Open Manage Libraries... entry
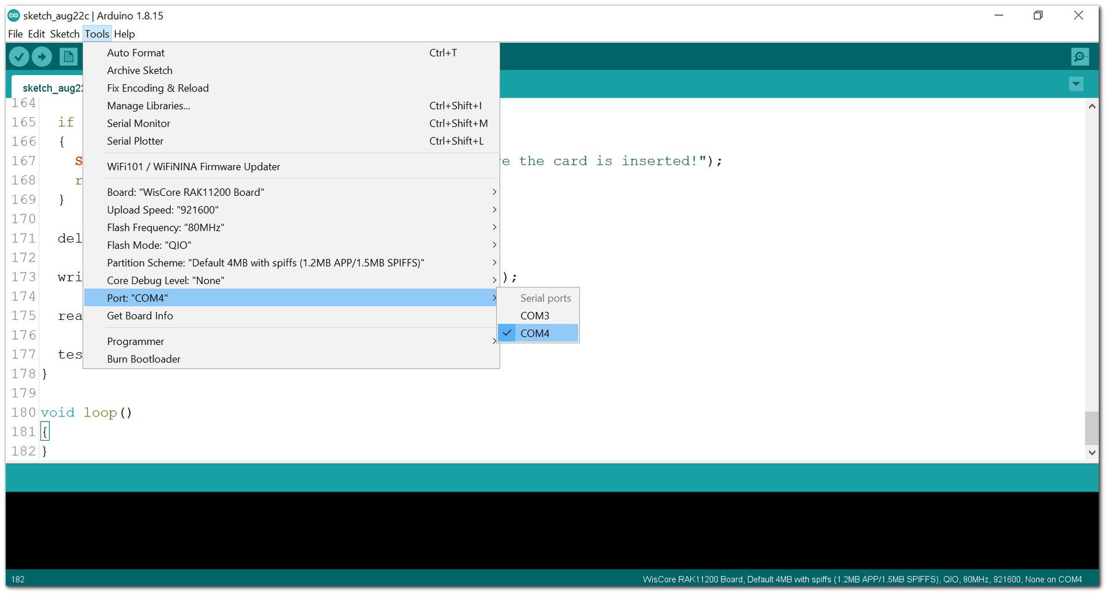Viewport: 1109px width, 596px height. pos(291,106)
